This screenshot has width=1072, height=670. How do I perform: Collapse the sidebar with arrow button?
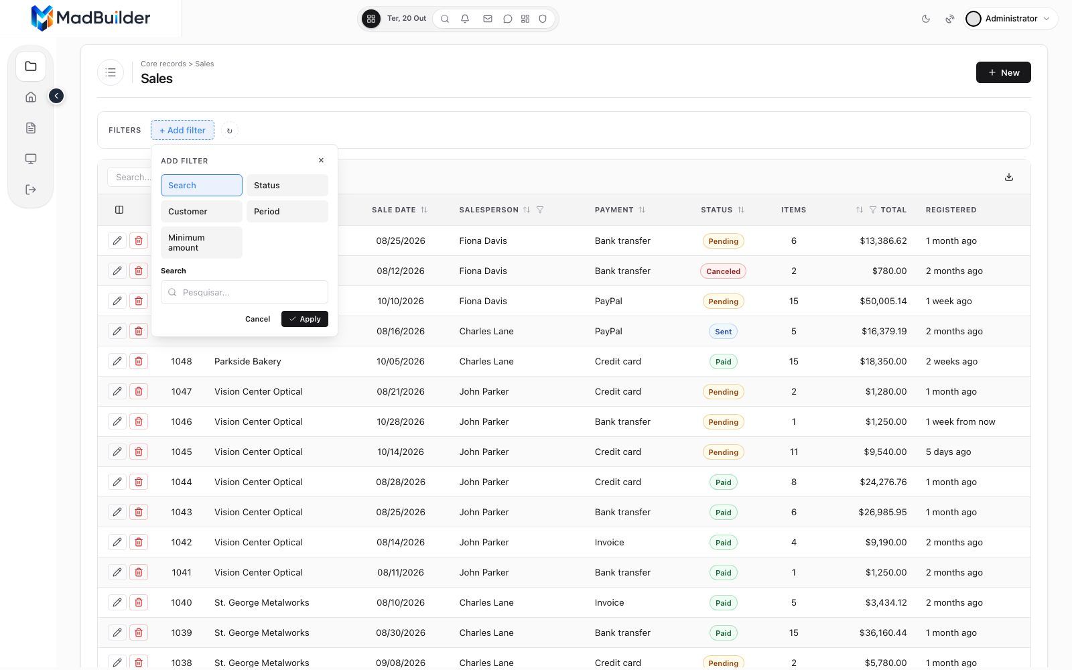[56, 96]
